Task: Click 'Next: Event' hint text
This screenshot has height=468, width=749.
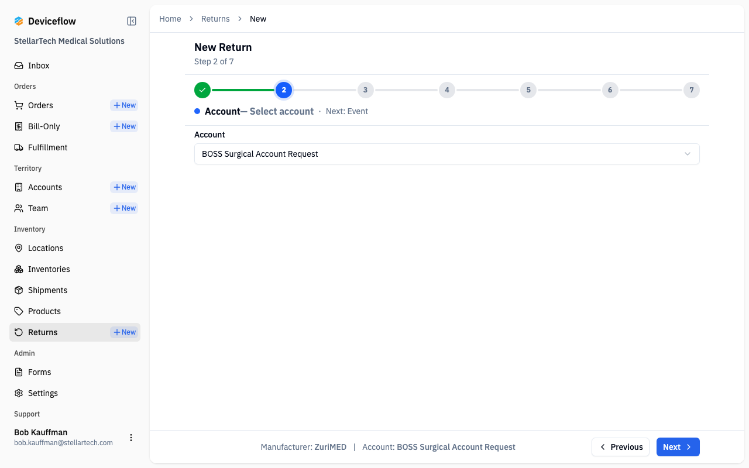Action: (347, 111)
